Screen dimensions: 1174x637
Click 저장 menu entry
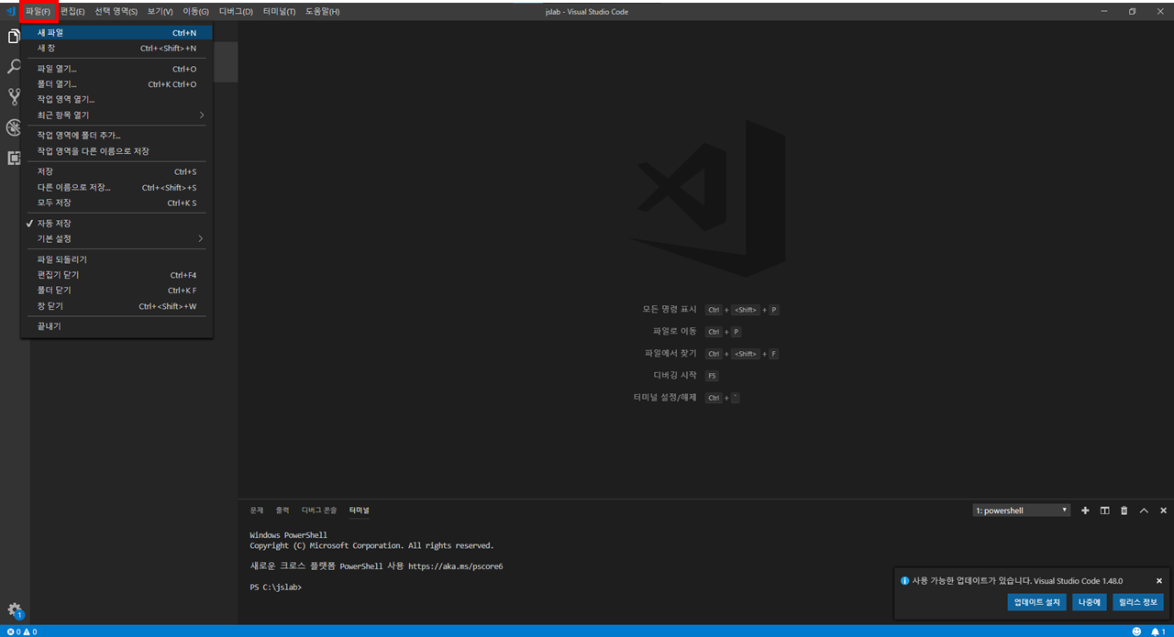click(116, 171)
